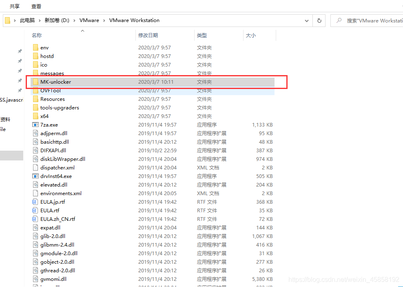This screenshot has width=403, height=287.
Task: Select expat.dll file icon
Action: point(35,227)
